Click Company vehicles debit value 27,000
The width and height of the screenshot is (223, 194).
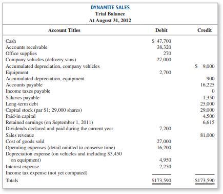(x=164, y=60)
